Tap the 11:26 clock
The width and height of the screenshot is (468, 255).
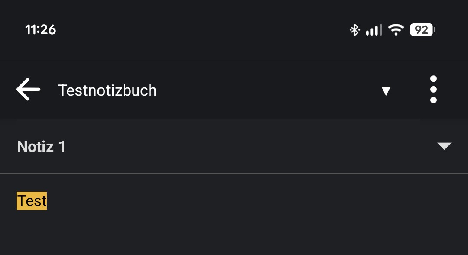pyautogui.click(x=41, y=29)
